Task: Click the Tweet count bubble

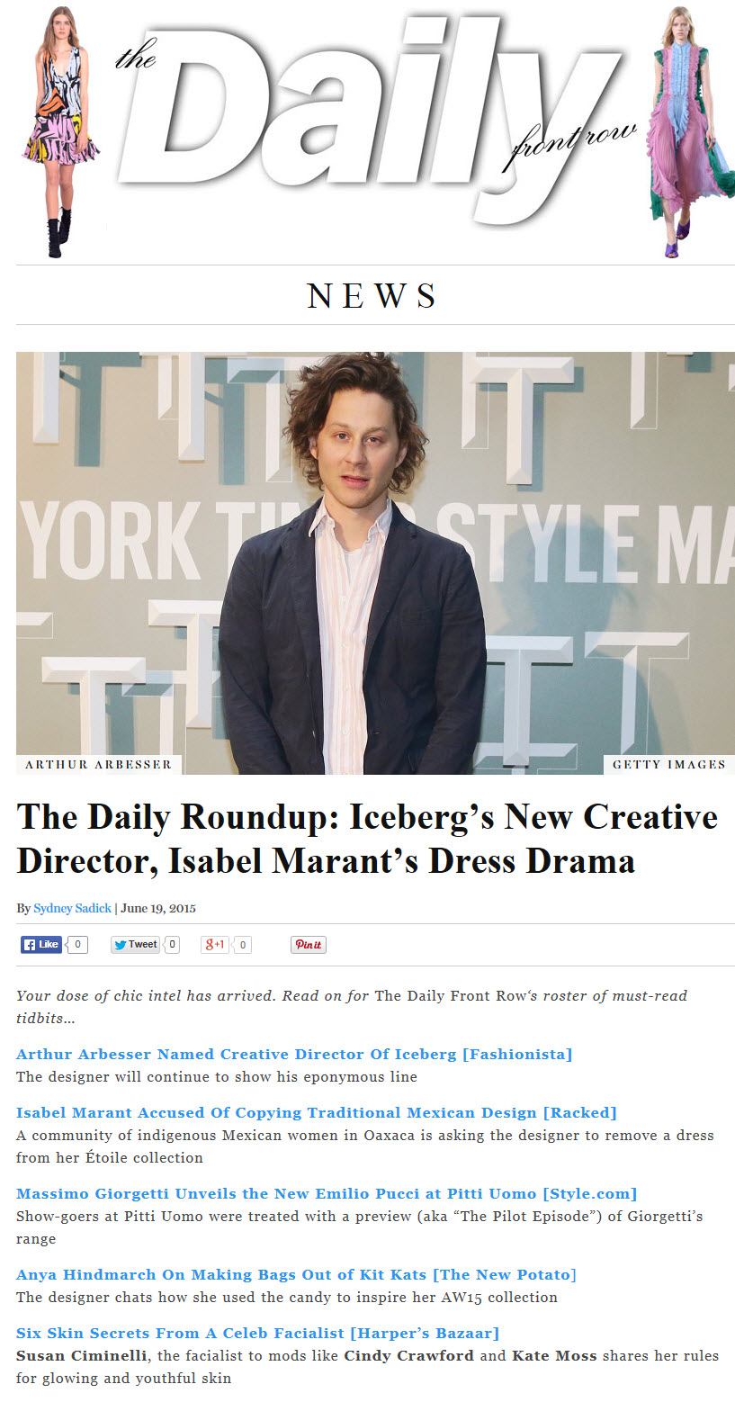Action: pyautogui.click(x=172, y=945)
